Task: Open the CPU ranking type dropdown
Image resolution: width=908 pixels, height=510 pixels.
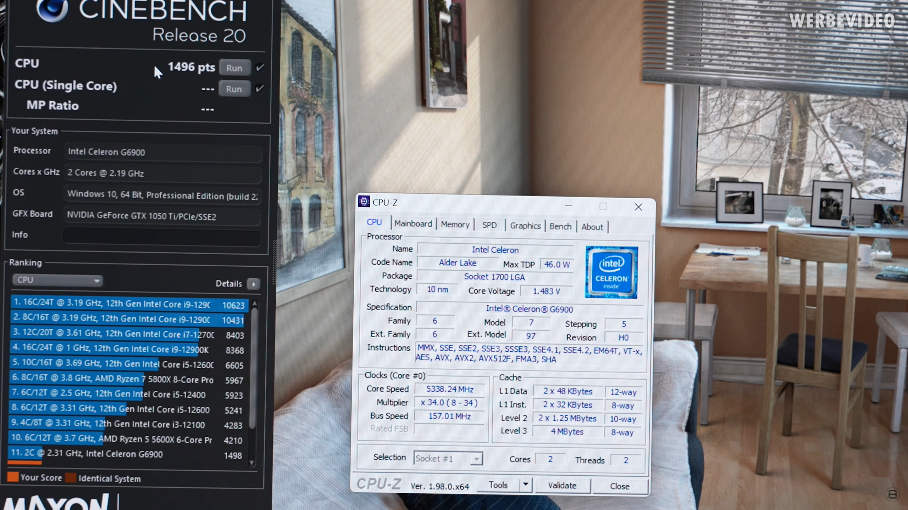Action: (57, 280)
